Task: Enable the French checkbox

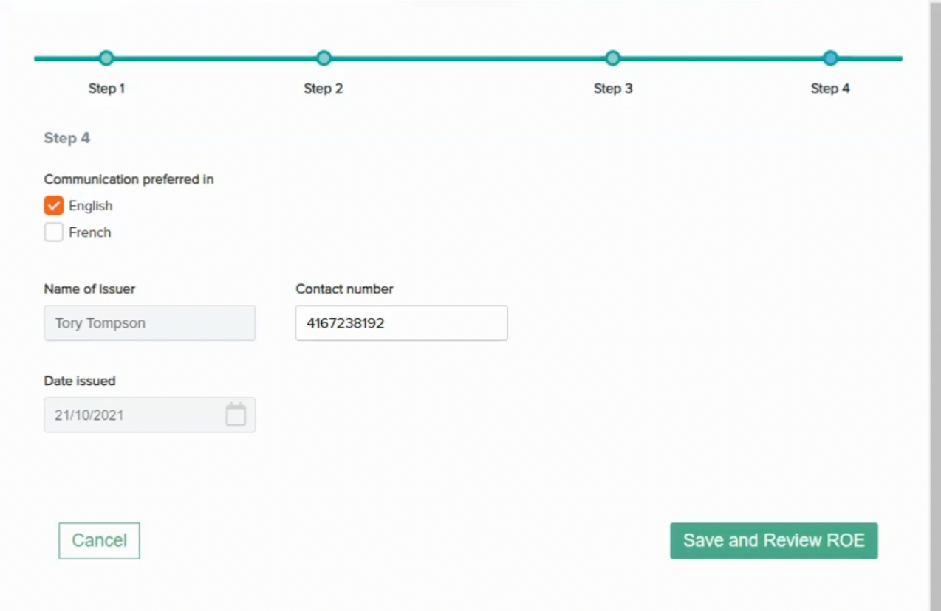Action: click(x=54, y=232)
